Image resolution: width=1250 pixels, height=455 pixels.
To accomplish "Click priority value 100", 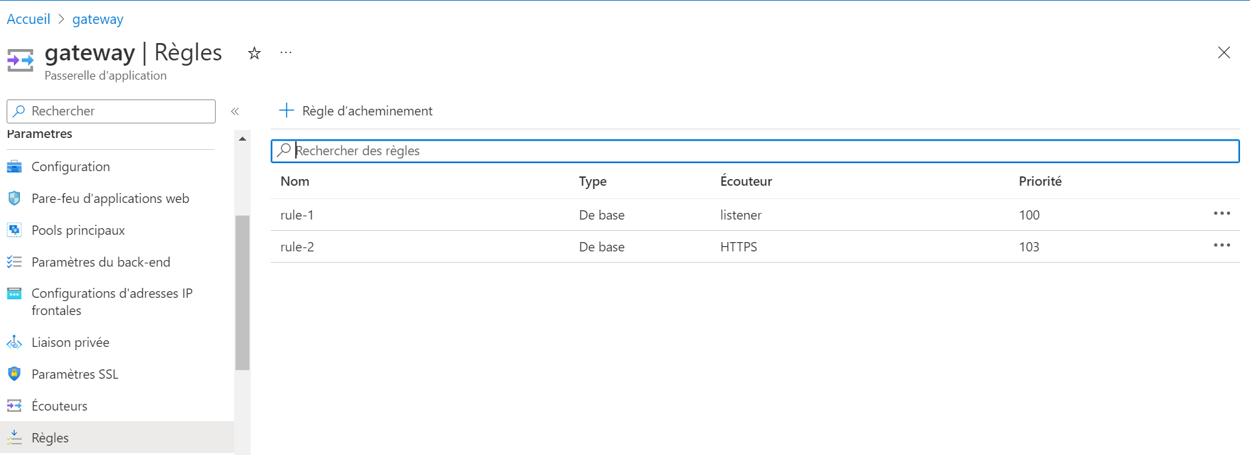I will pyautogui.click(x=1029, y=215).
